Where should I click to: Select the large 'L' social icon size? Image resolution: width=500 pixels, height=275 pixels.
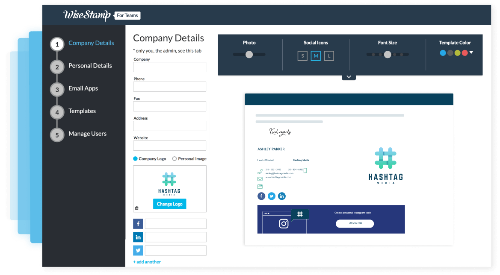pyautogui.click(x=328, y=56)
